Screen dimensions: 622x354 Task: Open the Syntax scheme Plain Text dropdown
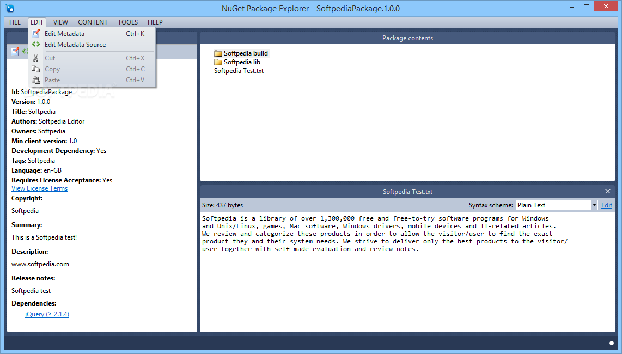click(x=556, y=205)
